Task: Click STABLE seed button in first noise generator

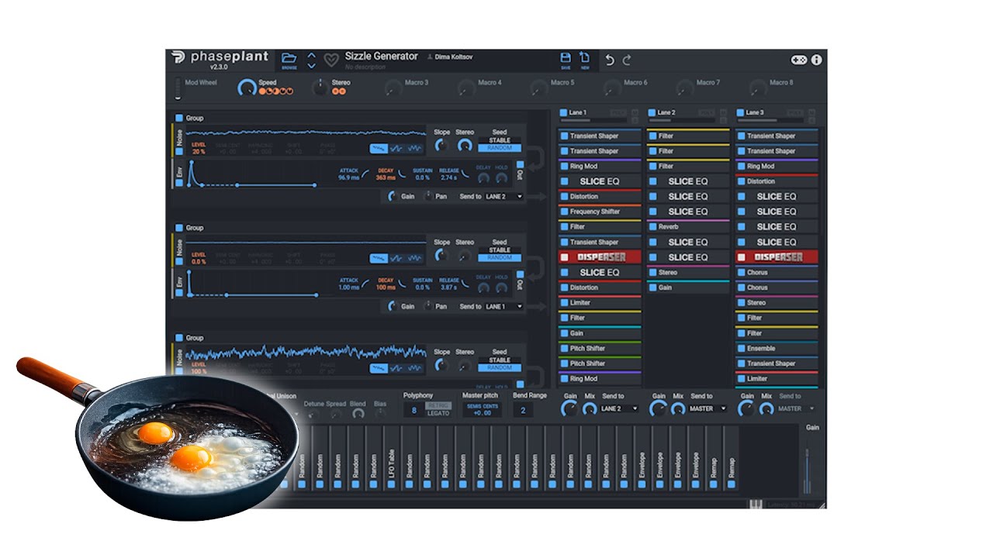Action: click(500, 141)
